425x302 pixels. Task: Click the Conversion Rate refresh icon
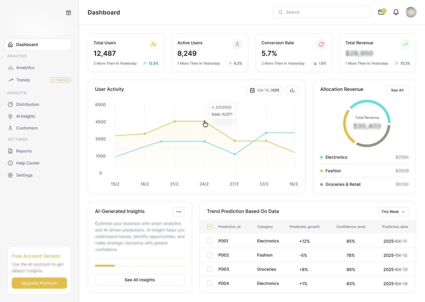[x=321, y=44]
